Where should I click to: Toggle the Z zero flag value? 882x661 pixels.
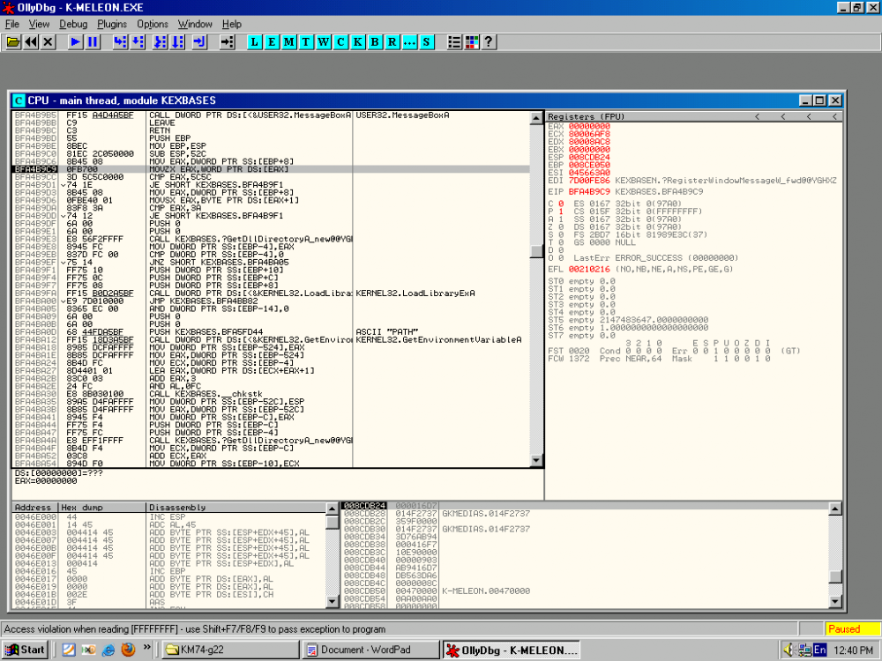[x=559, y=225]
